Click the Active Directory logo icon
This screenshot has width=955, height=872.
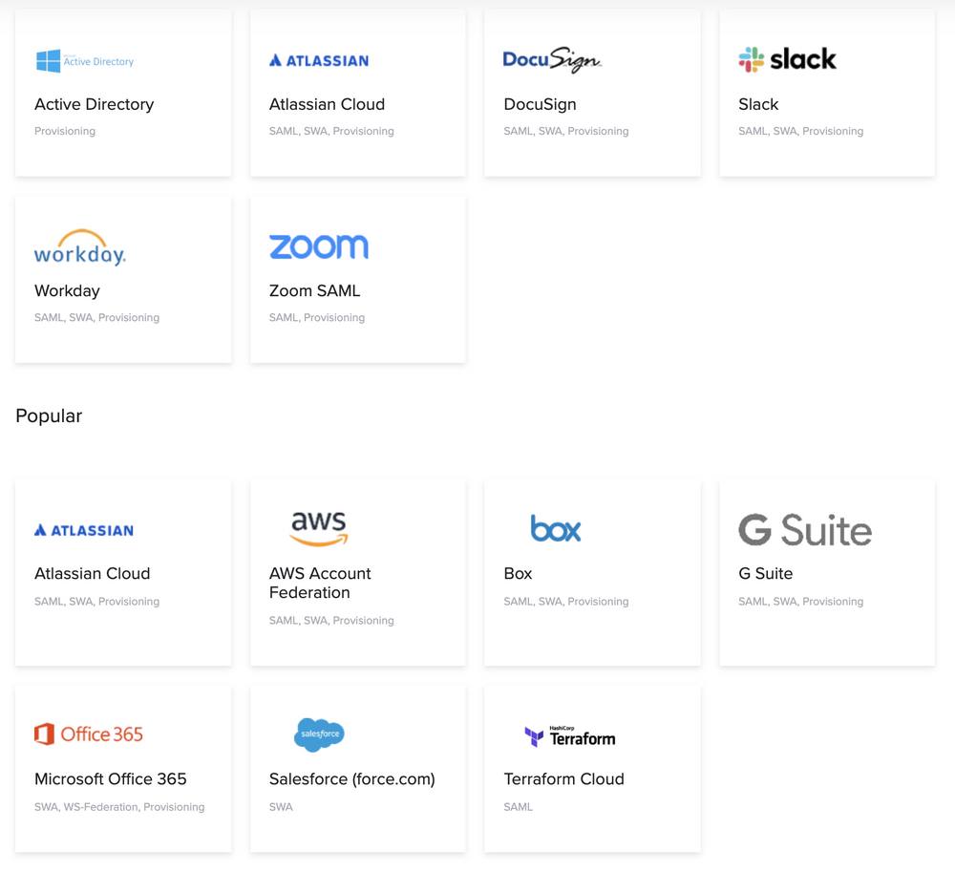coord(84,60)
